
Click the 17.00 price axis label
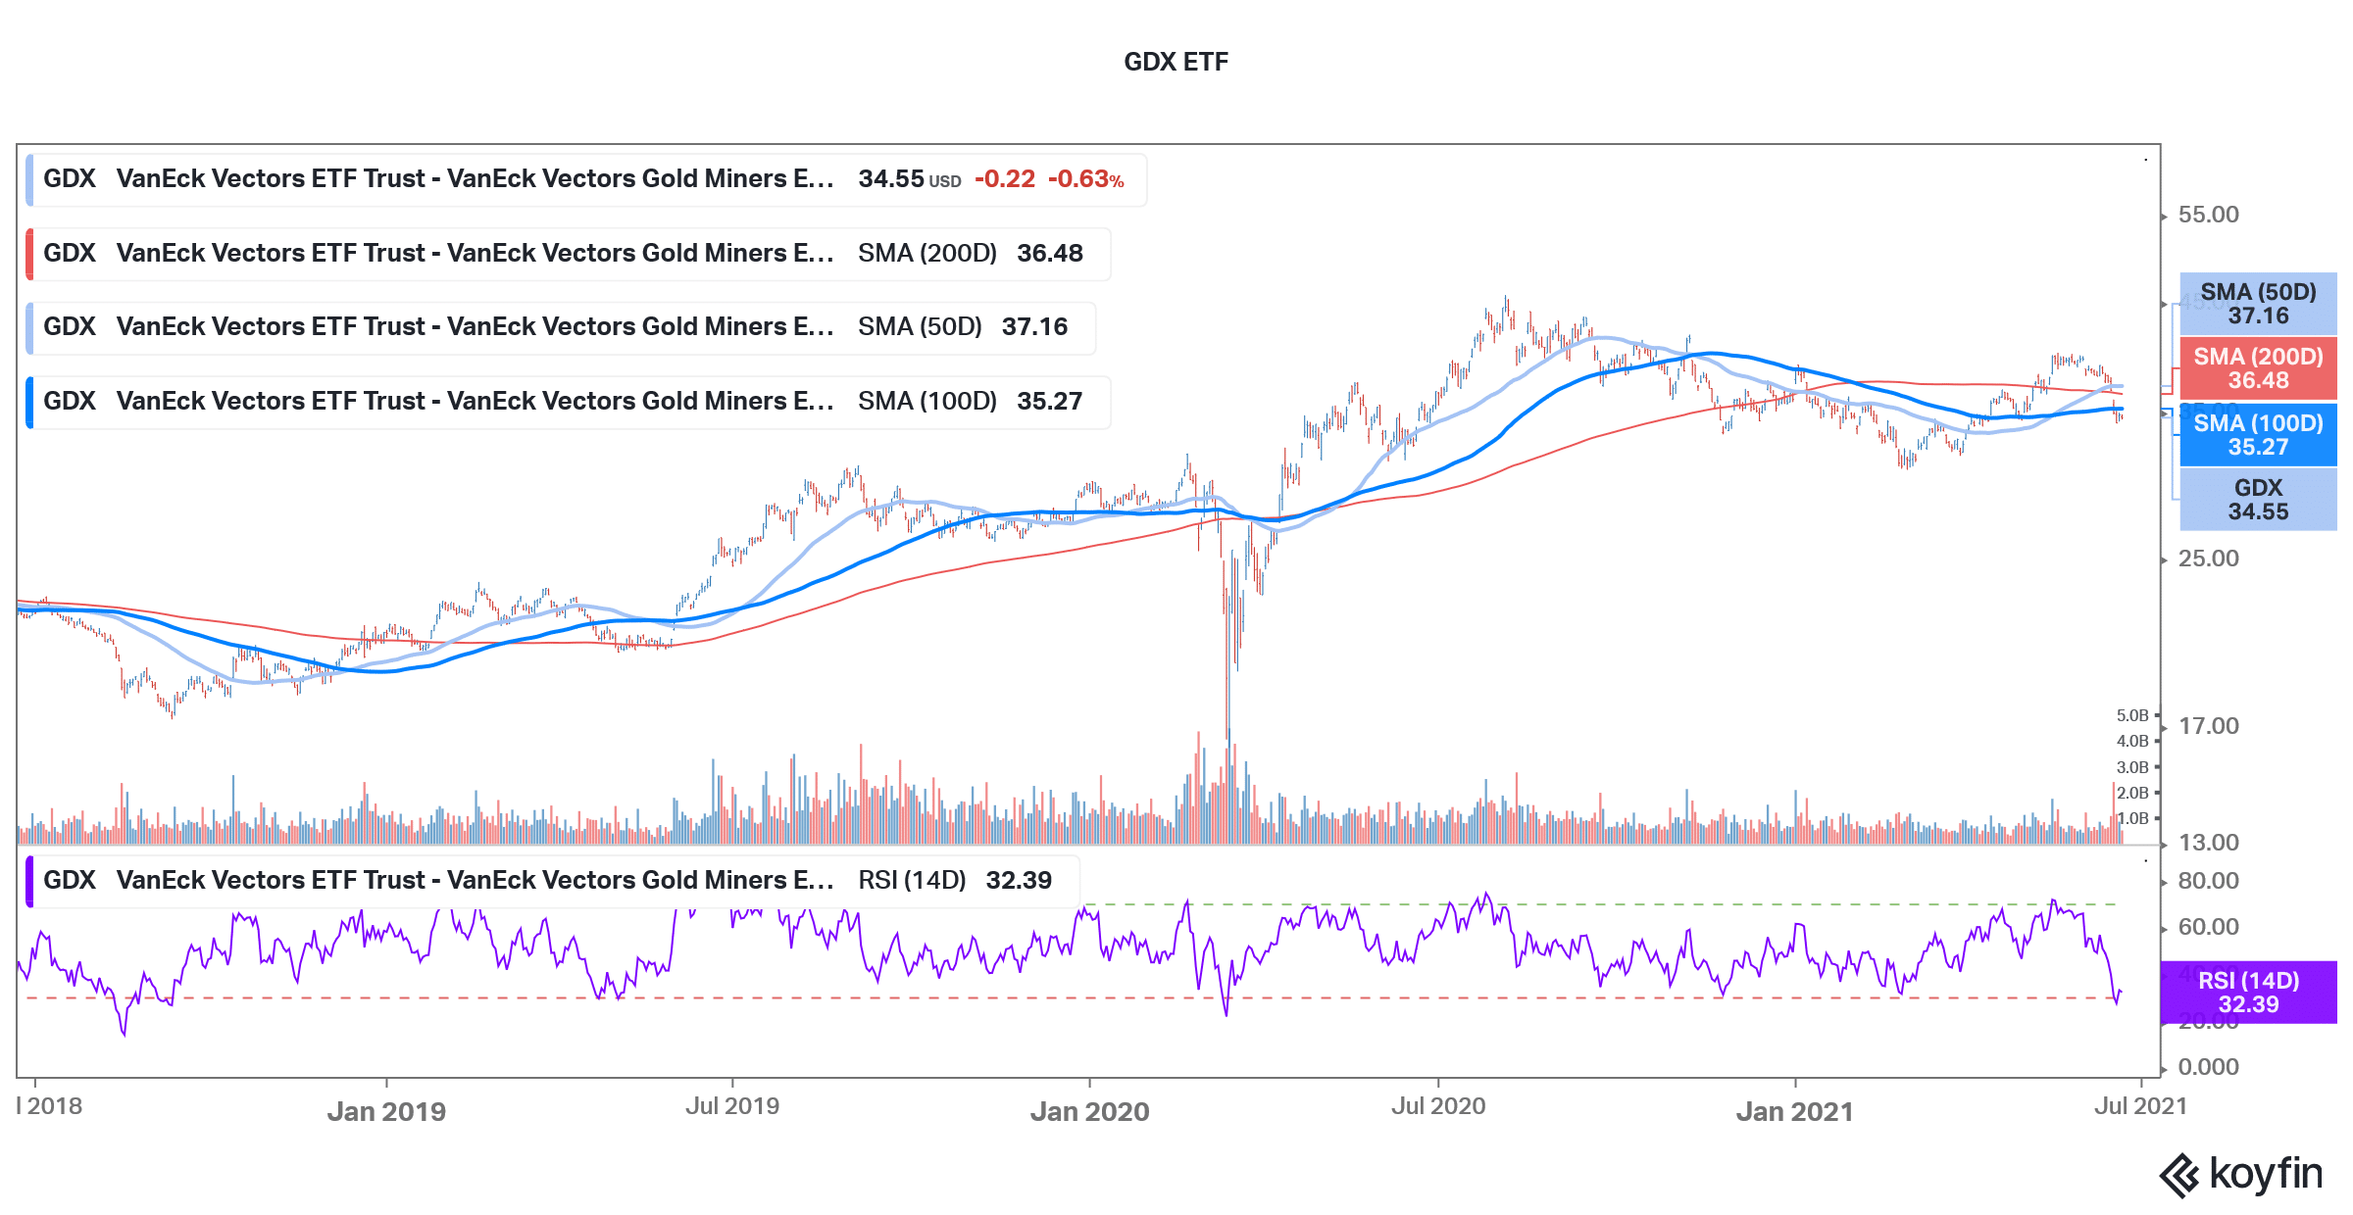(2208, 726)
